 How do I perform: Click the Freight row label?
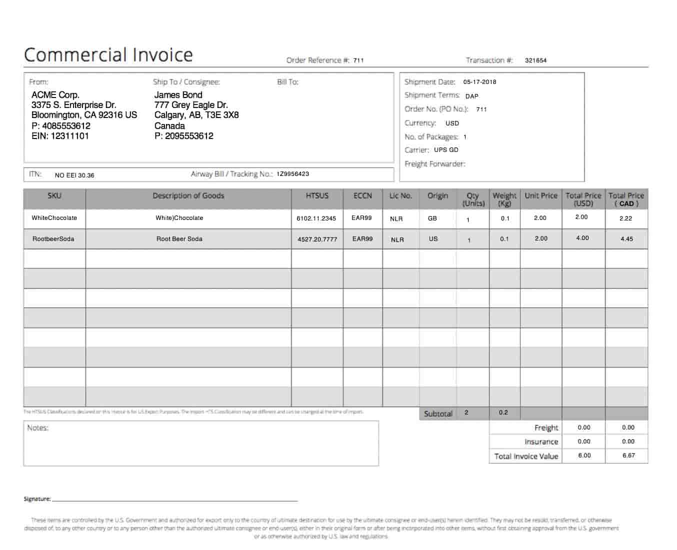click(546, 428)
